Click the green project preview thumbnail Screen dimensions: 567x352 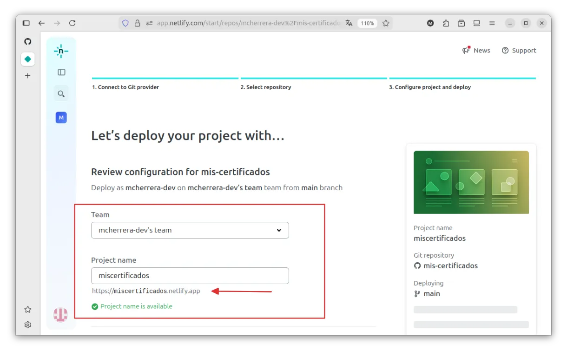click(471, 182)
